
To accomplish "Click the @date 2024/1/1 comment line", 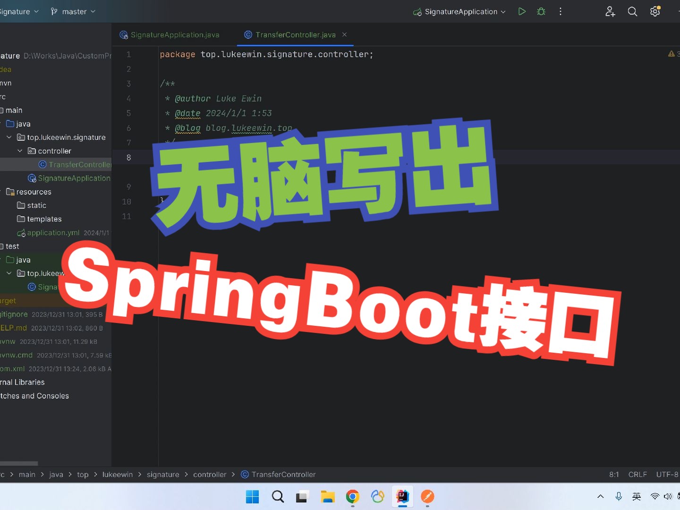I will pos(218,113).
